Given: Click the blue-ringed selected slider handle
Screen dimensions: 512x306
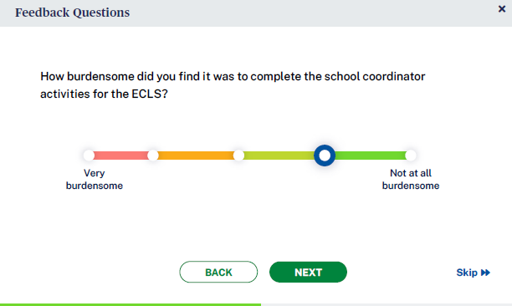Looking at the screenshot, I should (325, 156).
